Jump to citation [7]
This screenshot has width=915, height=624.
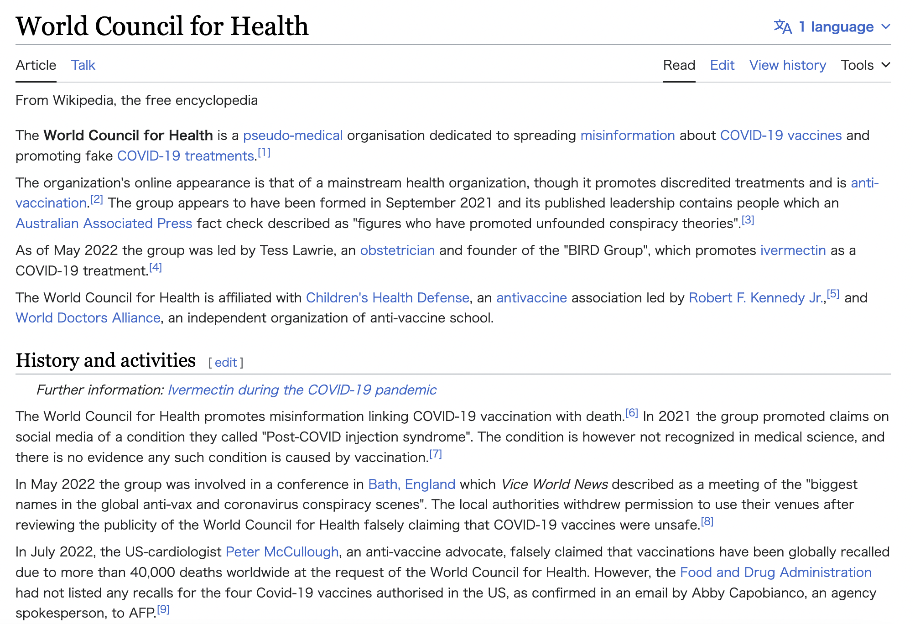(436, 454)
